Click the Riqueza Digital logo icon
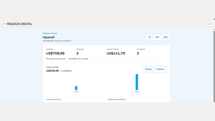The width and height of the screenshot is (215, 121). coord(5,24)
